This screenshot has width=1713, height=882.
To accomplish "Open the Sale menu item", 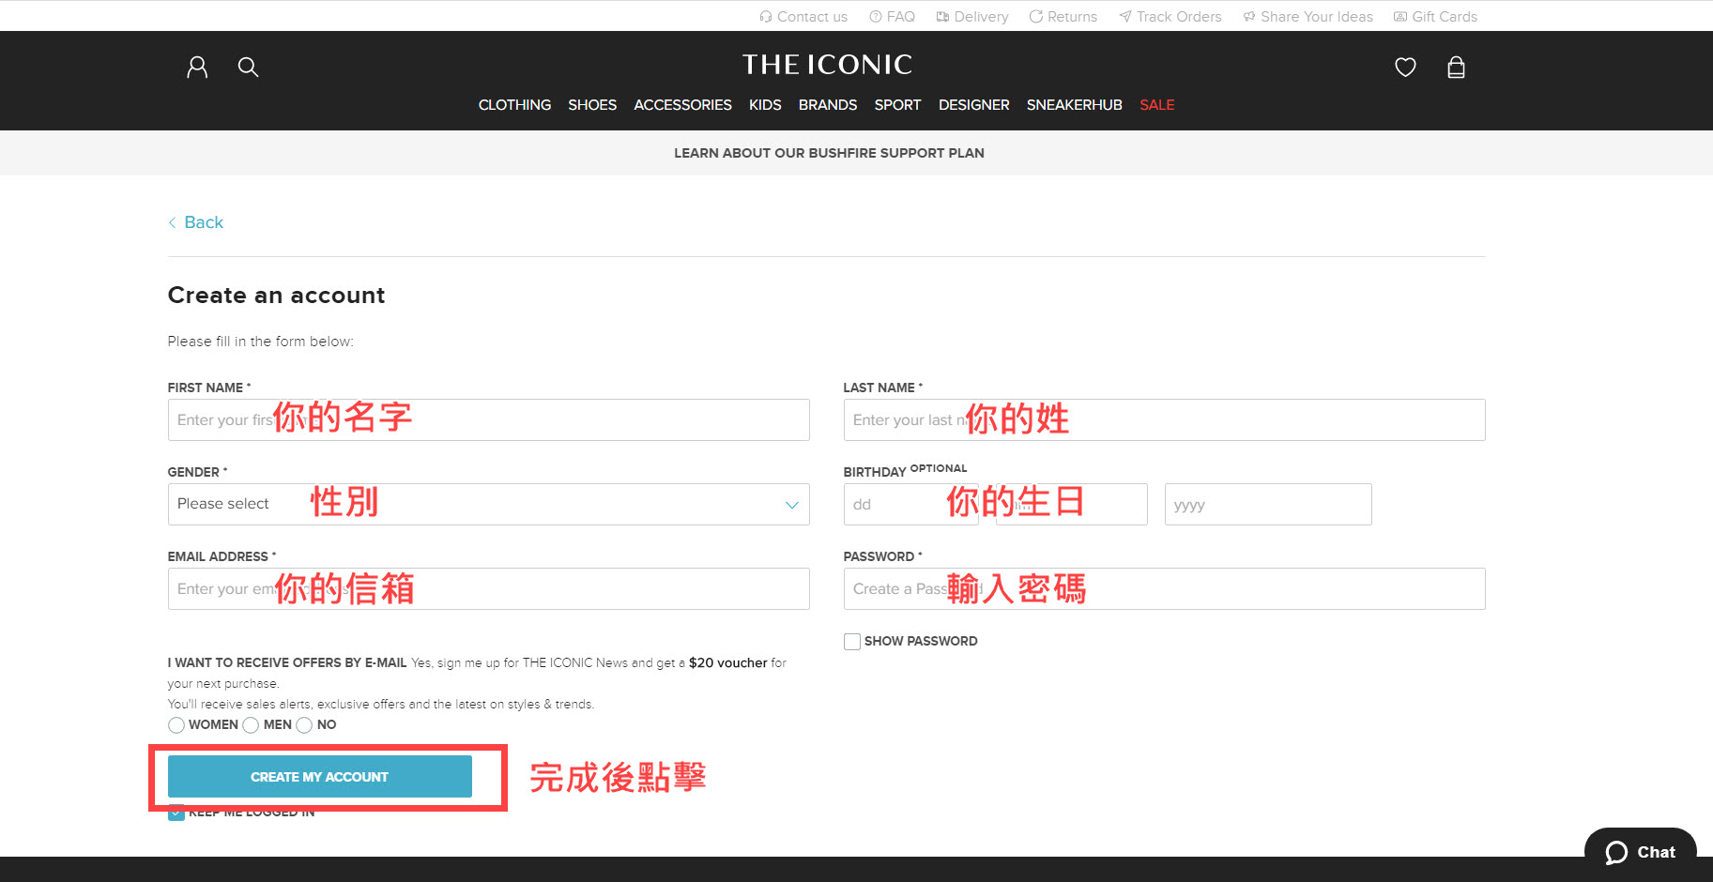I will 1156,105.
